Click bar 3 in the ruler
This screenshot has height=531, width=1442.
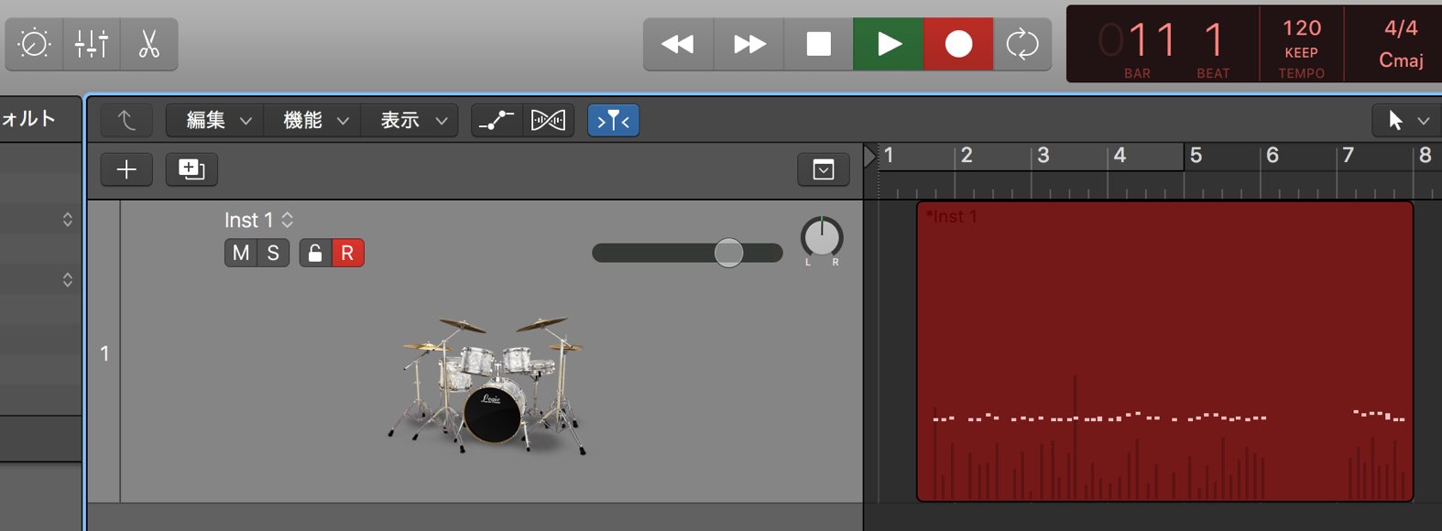coord(1043,156)
